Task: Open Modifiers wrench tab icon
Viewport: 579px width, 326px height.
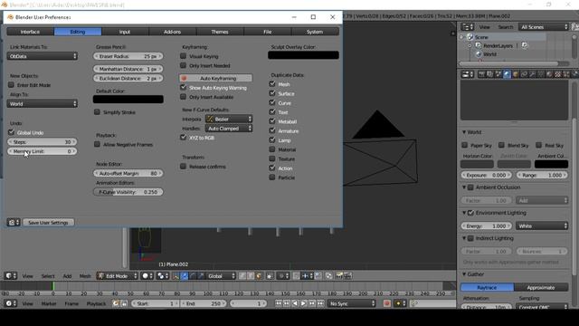Action: pos(533,74)
